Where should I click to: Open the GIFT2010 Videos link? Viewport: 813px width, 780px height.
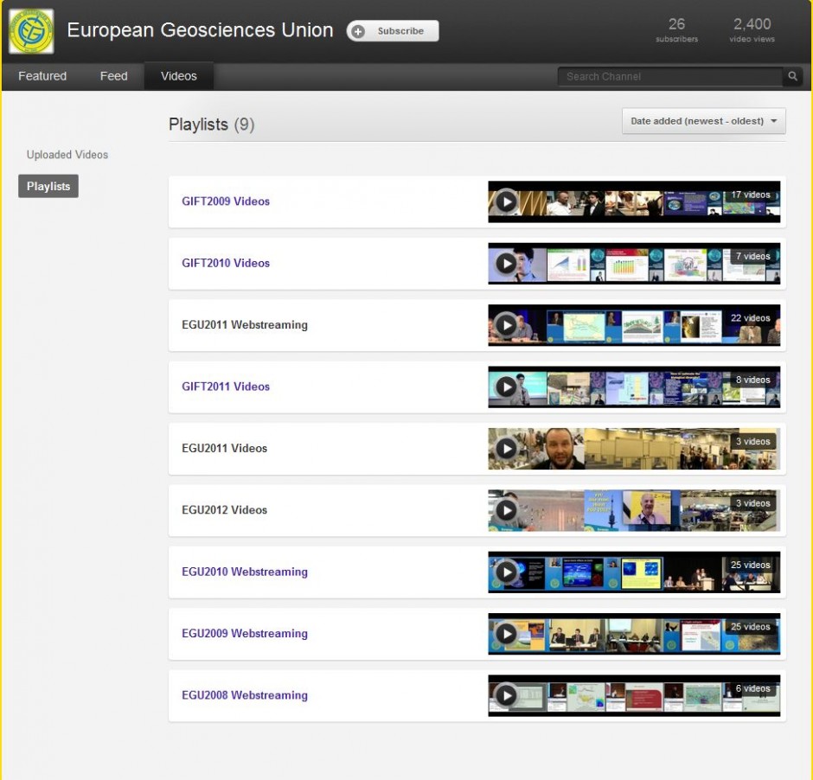pyautogui.click(x=226, y=263)
